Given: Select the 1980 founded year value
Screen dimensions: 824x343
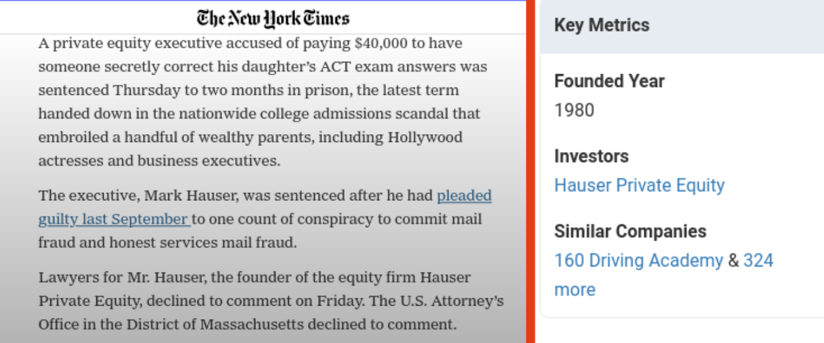Looking at the screenshot, I should point(574,110).
